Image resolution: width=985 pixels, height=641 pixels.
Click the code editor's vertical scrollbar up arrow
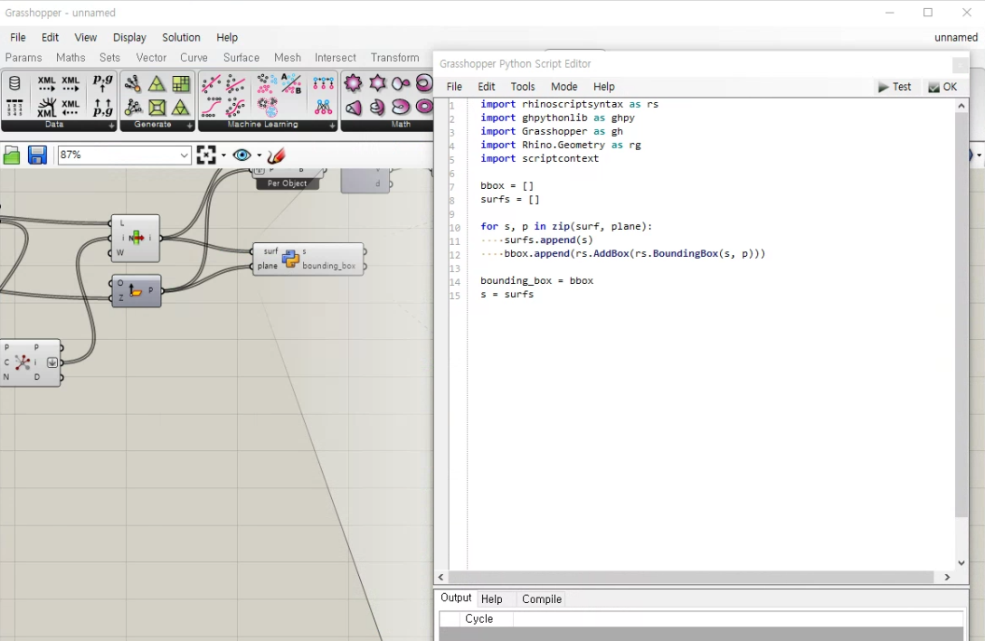[961, 106]
